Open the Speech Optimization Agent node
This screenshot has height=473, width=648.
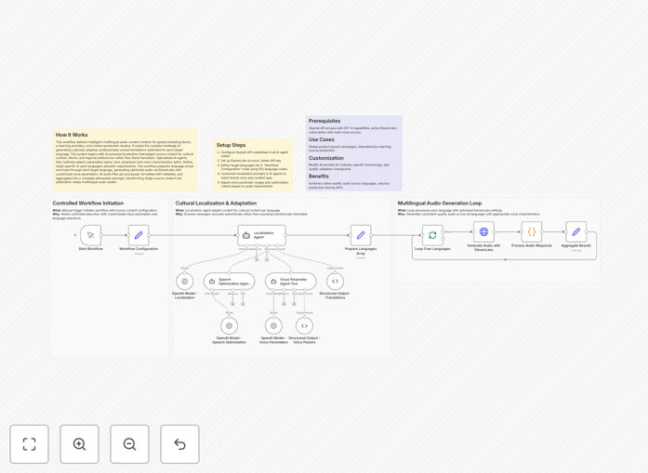tap(229, 282)
